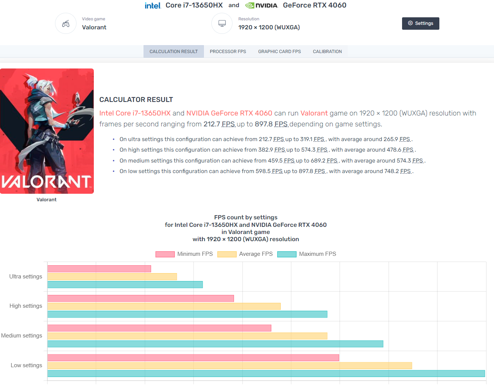Click the 'On high settings' result line
The width and height of the screenshot is (494, 386).
click(x=268, y=150)
